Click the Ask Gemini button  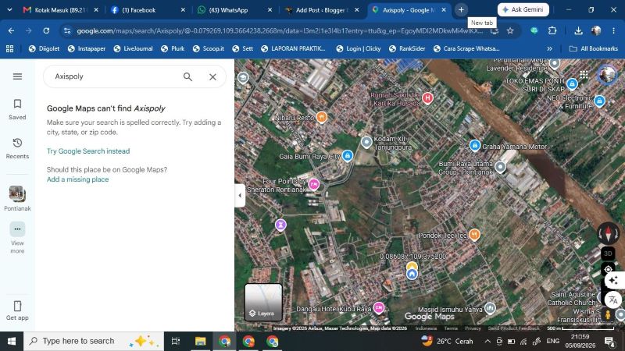pos(523,9)
